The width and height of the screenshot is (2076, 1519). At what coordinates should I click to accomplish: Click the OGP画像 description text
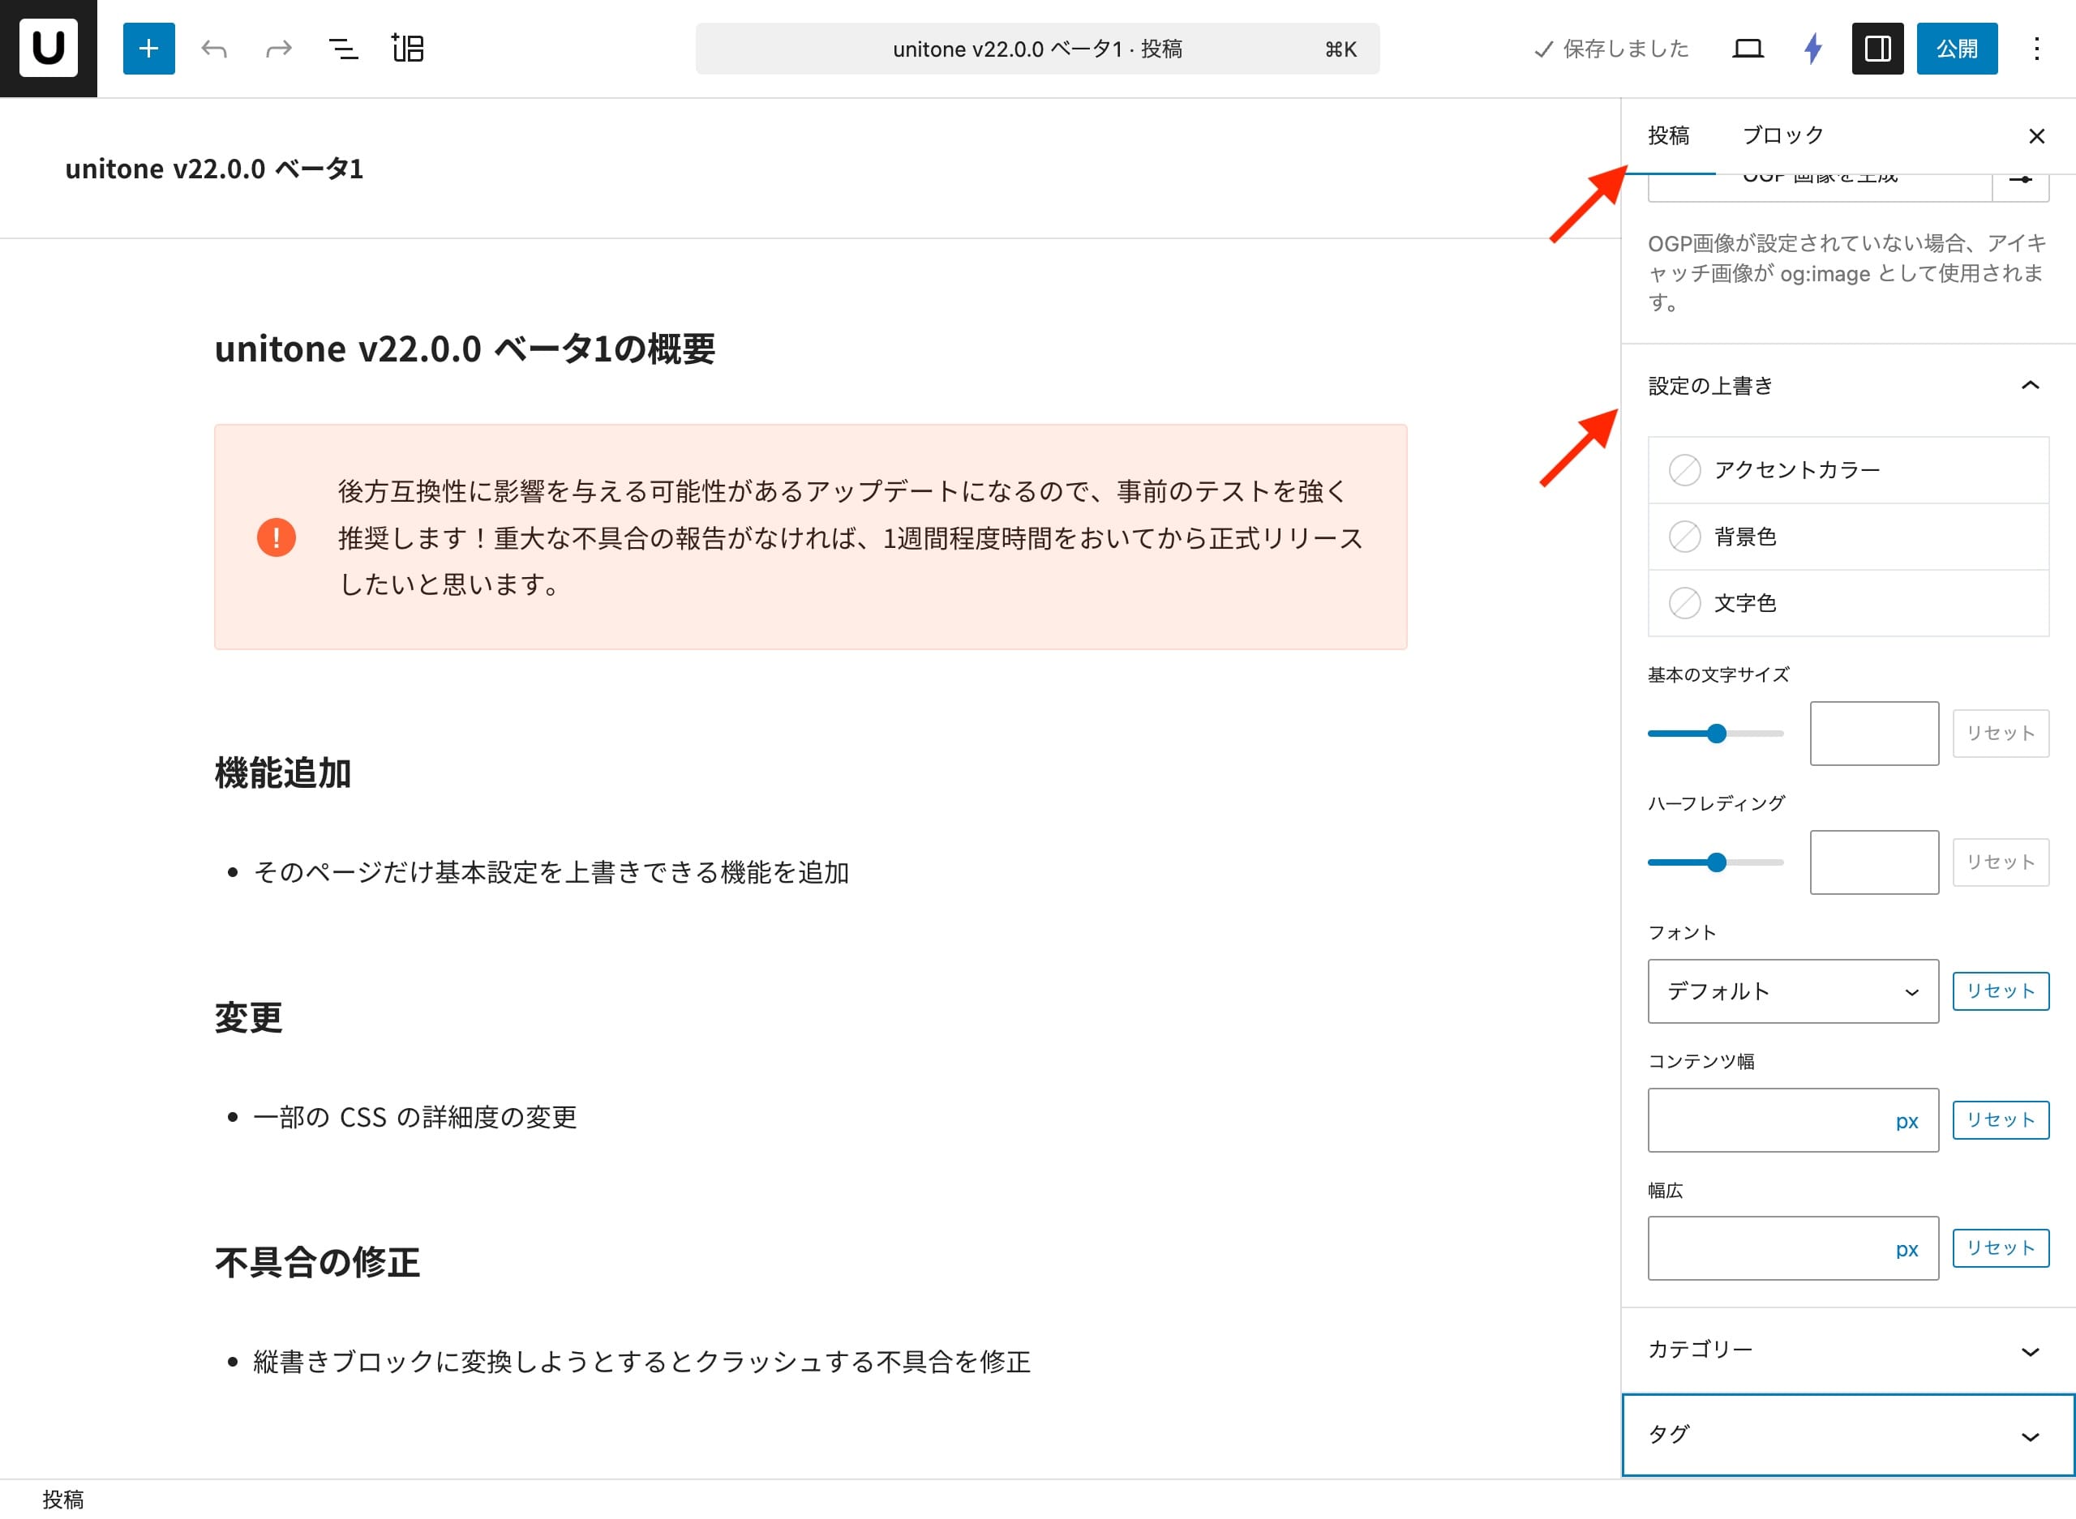point(1846,272)
